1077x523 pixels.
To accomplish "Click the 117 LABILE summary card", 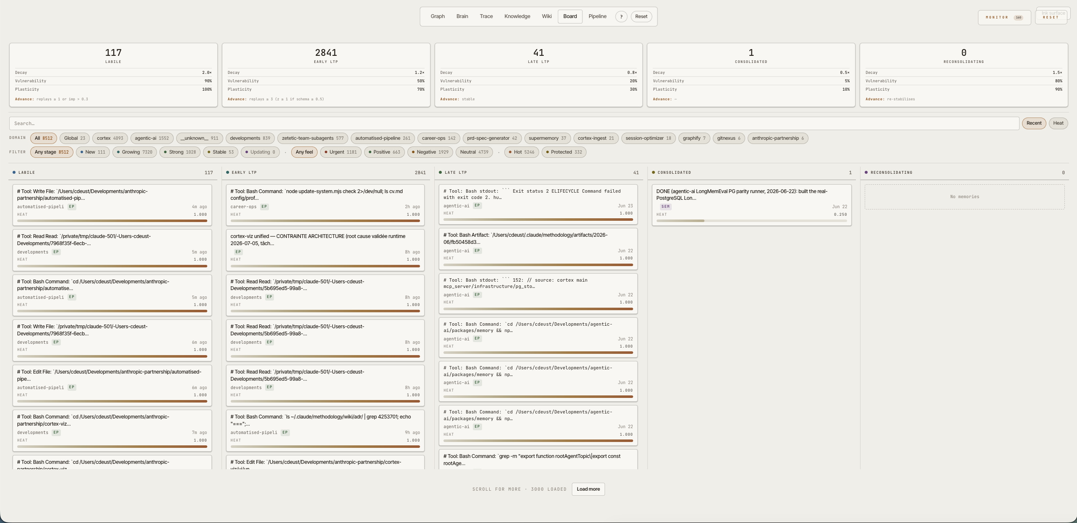I will point(113,75).
